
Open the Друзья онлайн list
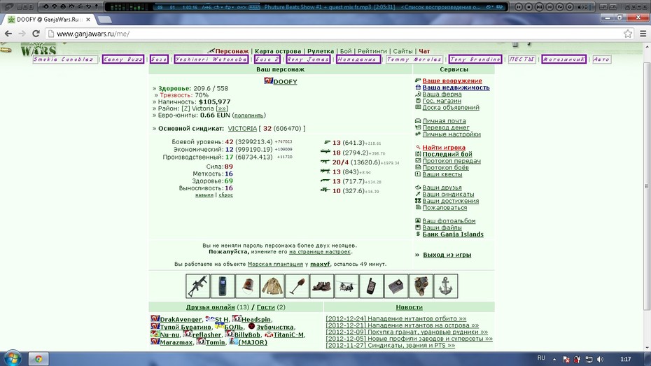pos(210,307)
